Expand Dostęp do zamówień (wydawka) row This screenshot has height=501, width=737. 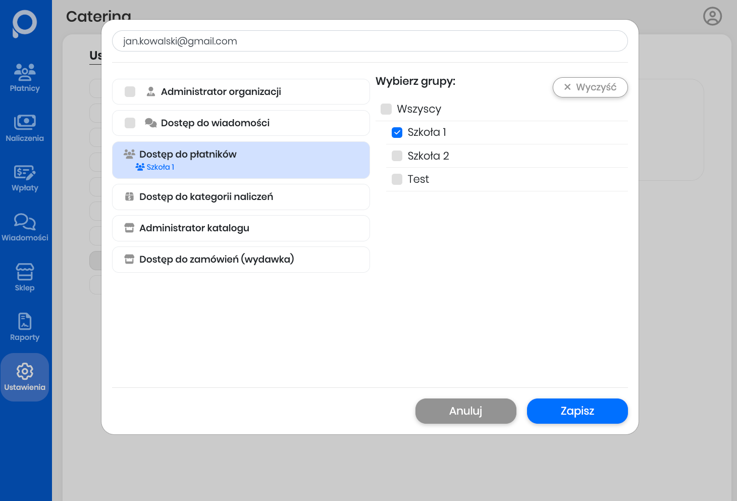click(241, 260)
